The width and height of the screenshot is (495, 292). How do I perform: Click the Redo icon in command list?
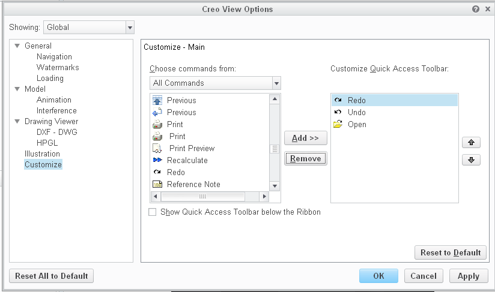[157, 172]
